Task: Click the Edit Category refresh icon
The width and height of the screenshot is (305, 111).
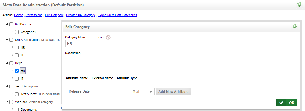Action: click(x=295, y=26)
